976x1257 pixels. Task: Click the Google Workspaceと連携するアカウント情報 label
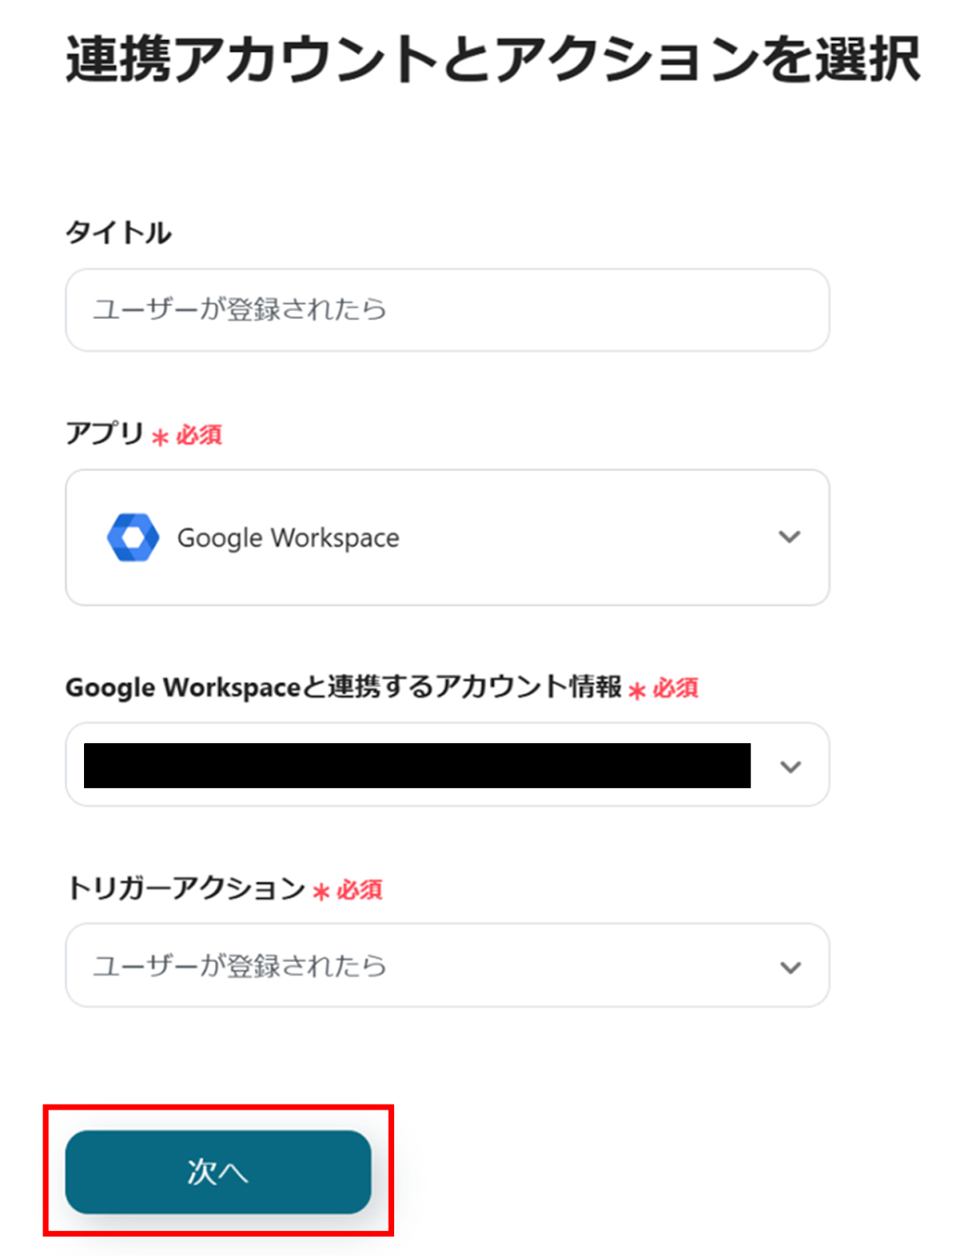click(343, 687)
